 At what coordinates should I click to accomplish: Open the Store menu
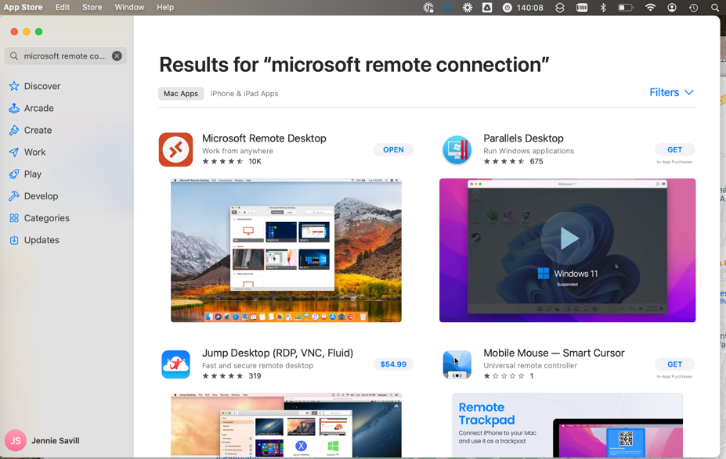tap(92, 7)
